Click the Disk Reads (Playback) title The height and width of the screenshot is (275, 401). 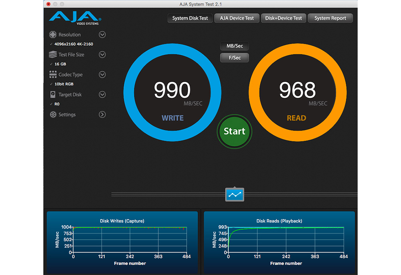point(279,221)
